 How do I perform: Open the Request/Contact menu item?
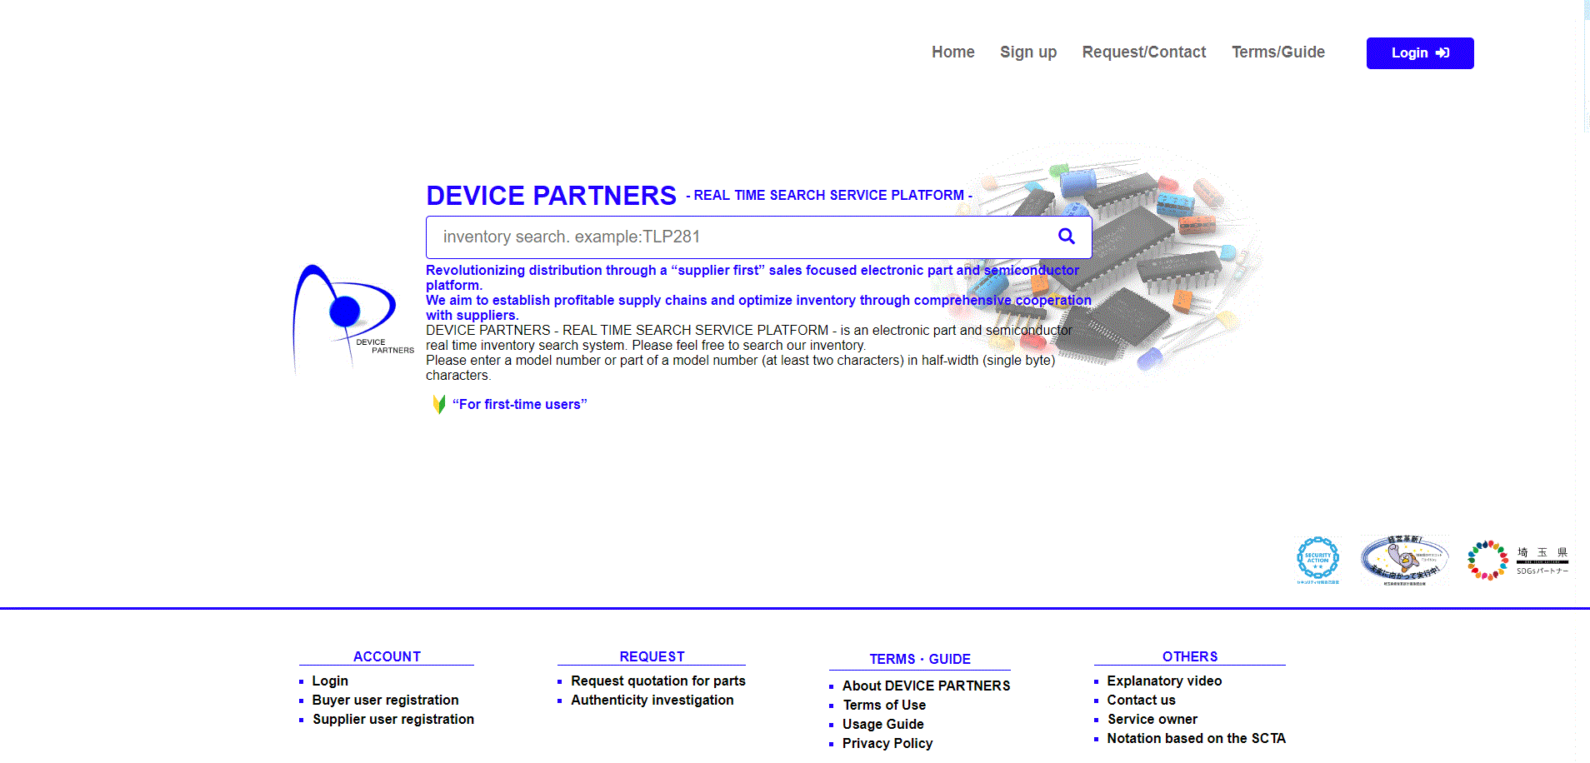point(1144,52)
